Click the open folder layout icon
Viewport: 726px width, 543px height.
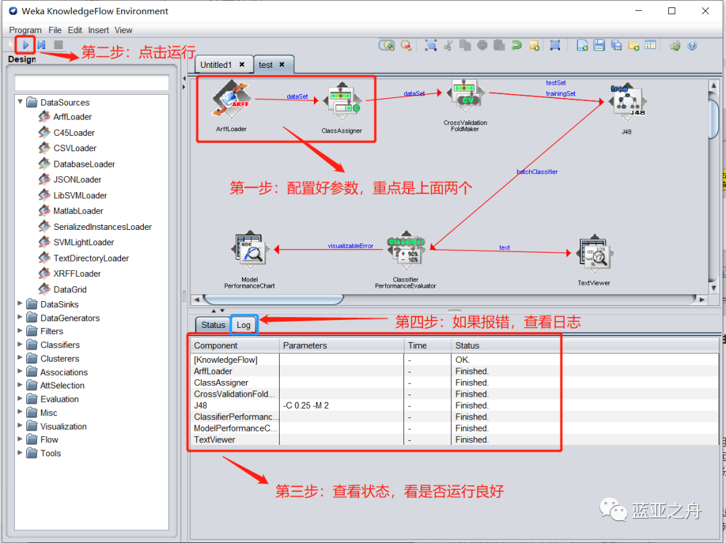pos(633,46)
